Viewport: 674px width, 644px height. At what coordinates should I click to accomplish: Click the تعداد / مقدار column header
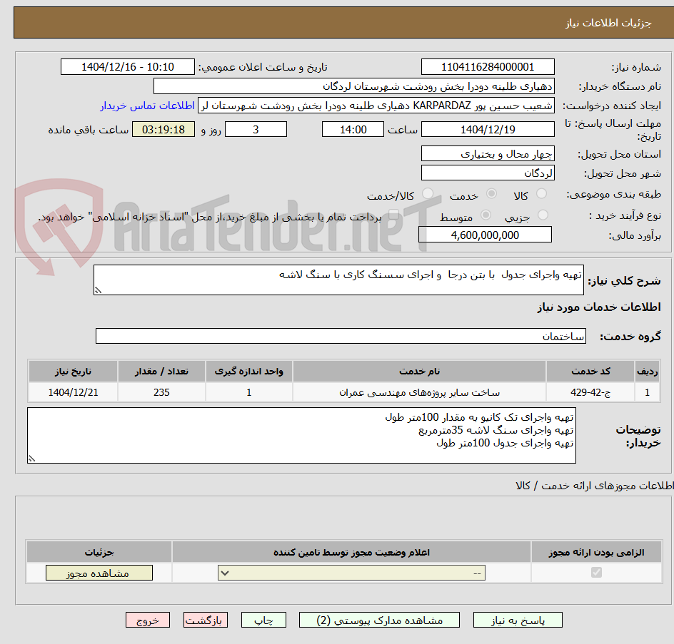tap(161, 372)
